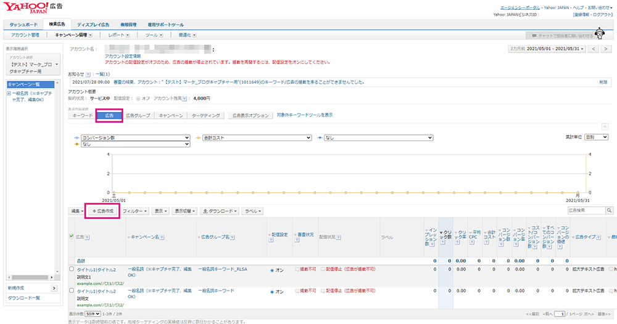This screenshot has height=324, width=617.
Task: Go to previous date range arrow
Action: click(x=594, y=49)
